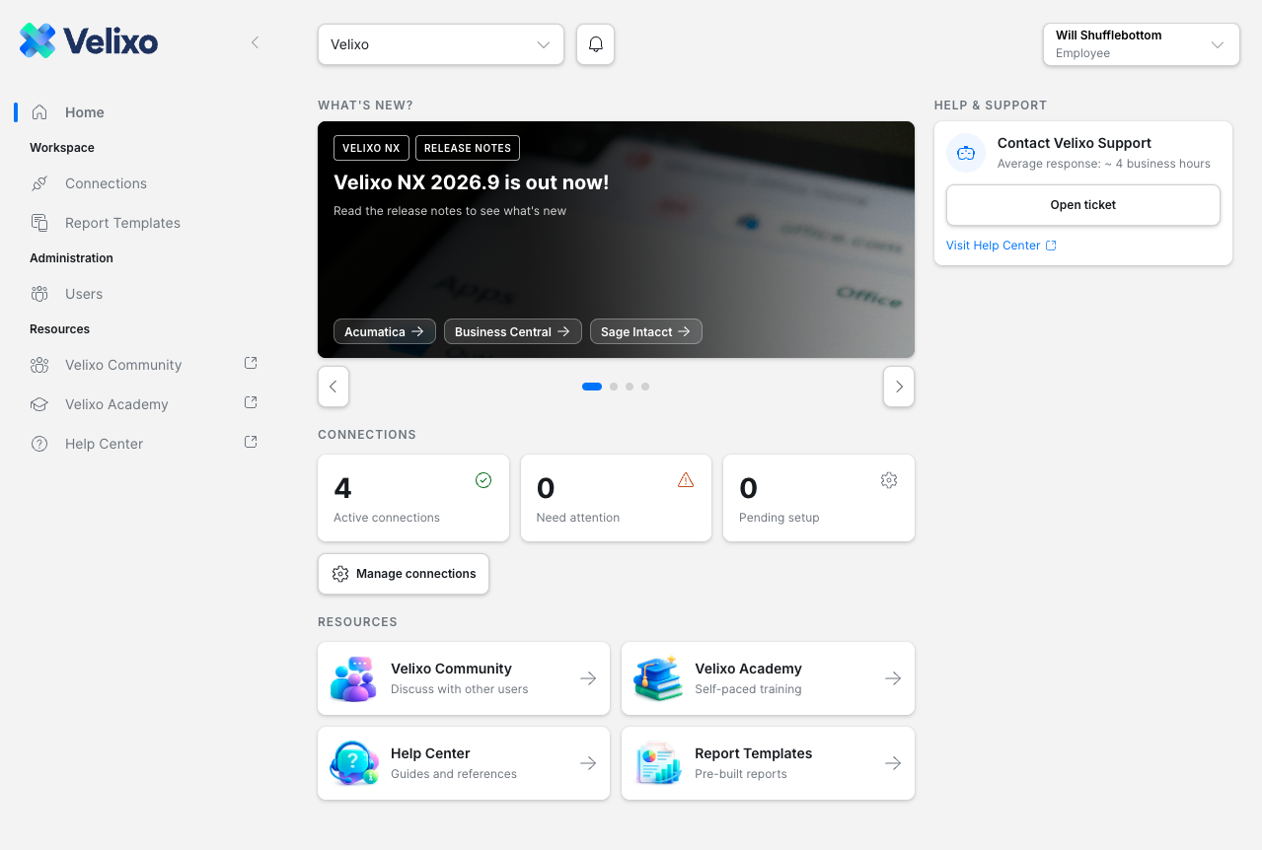The width and height of the screenshot is (1262, 850).
Task: Open the Velixo tenant dropdown
Action: coord(441,44)
